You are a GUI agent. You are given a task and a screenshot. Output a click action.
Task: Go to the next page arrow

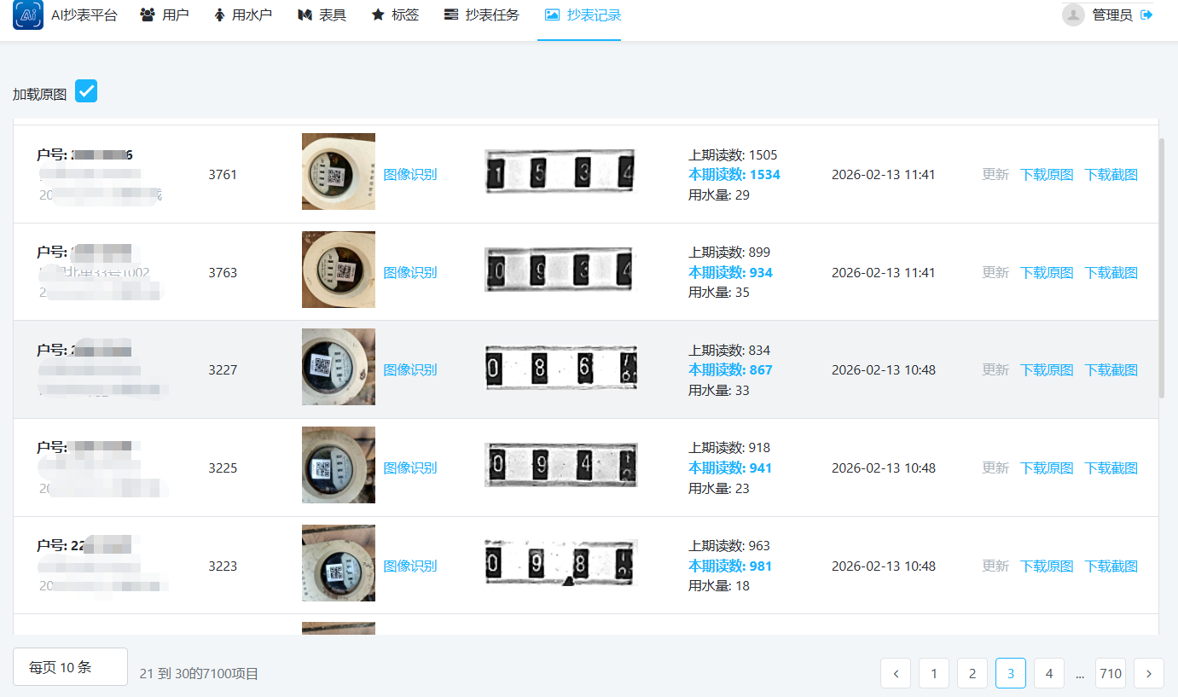[x=1148, y=673]
